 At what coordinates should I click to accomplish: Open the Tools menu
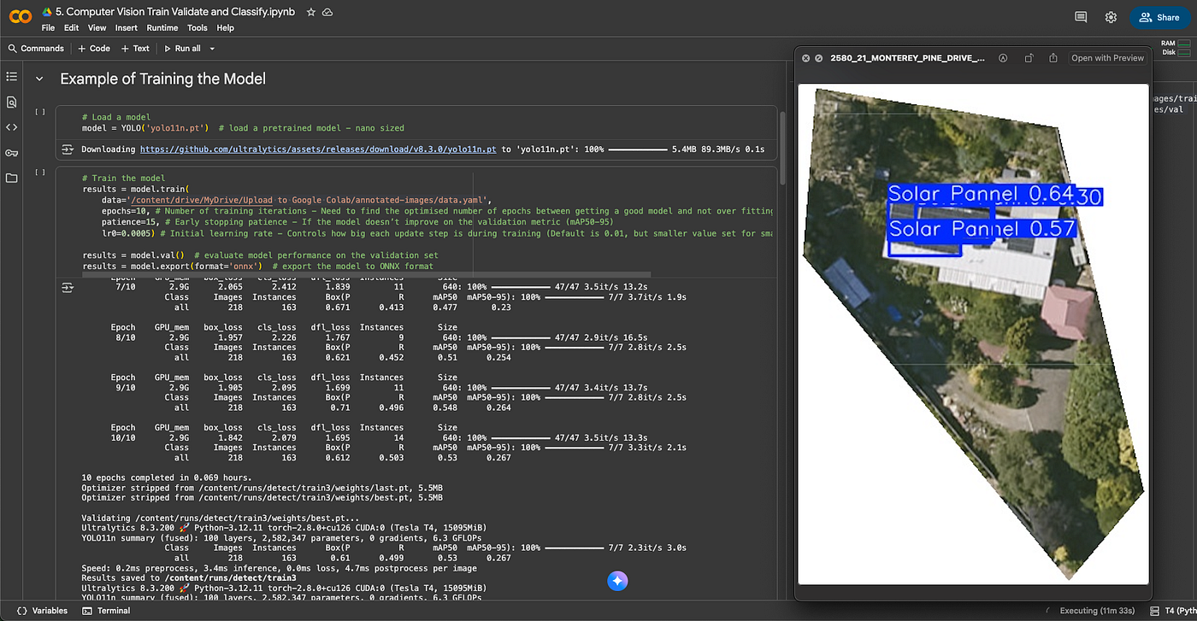coord(197,28)
